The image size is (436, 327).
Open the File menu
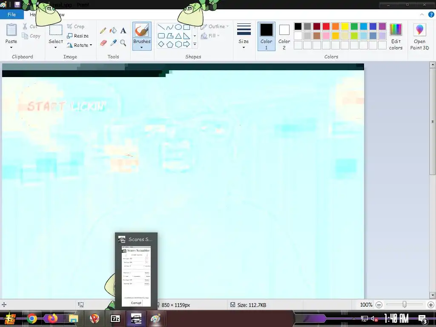tap(11, 14)
